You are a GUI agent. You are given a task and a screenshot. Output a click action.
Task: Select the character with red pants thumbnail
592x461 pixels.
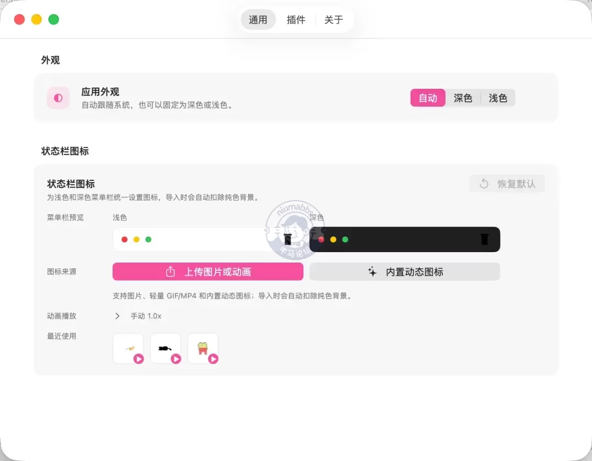[x=203, y=348]
